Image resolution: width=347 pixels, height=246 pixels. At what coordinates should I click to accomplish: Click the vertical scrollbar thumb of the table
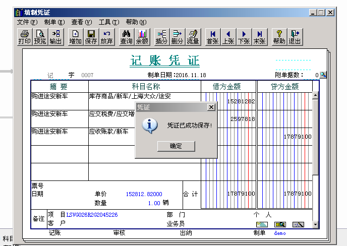point(315,137)
